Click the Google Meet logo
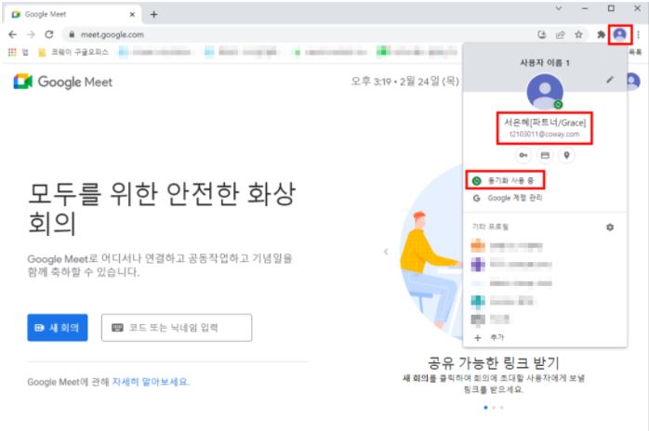The height and width of the screenshot is (431, 649). point(63,82)
